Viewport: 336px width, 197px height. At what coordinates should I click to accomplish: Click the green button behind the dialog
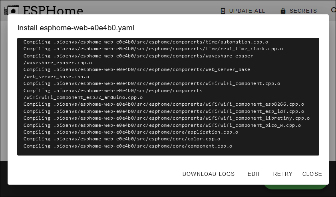point(295,187)
